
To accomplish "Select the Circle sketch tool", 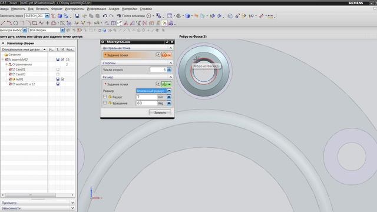I will coord(16,23).
